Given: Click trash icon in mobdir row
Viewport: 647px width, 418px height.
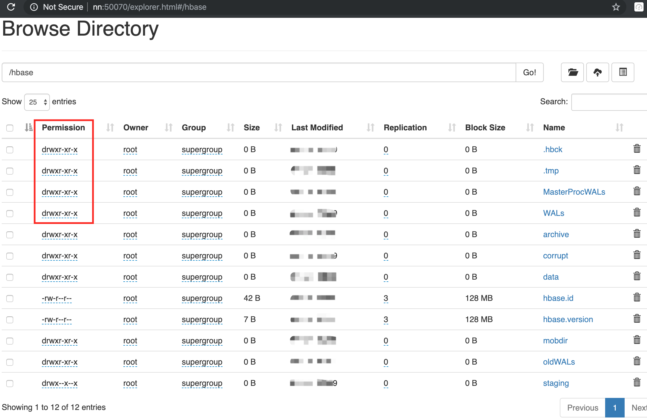Looking at the screenshot, I should [x=637, y=340].
